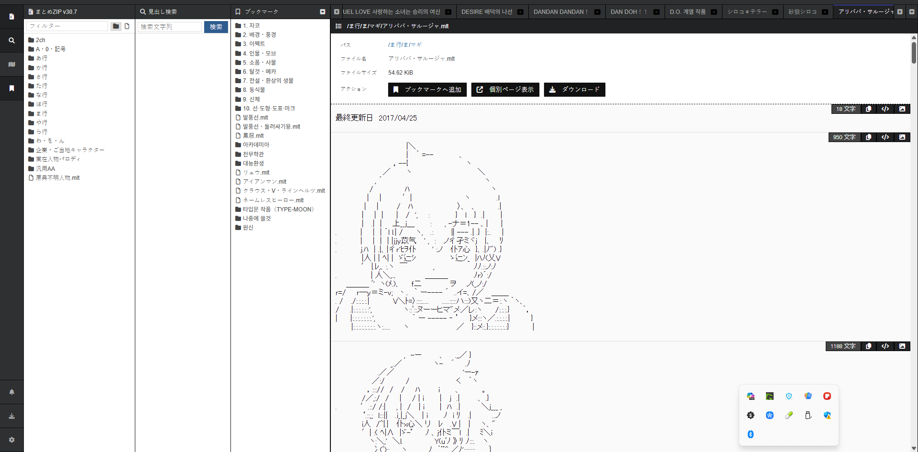Save the 1188-character AA block as image
The height and width of the screenshot is (452, 918).
pyautogui.click(x=902, y=346)
